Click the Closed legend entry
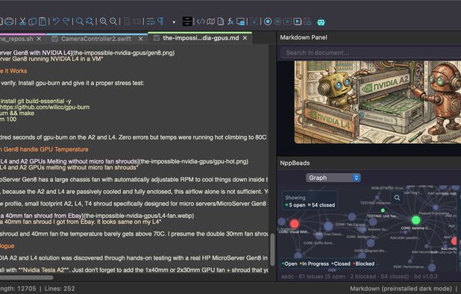This screenshot has width=461, height=294. click(341, 263)
